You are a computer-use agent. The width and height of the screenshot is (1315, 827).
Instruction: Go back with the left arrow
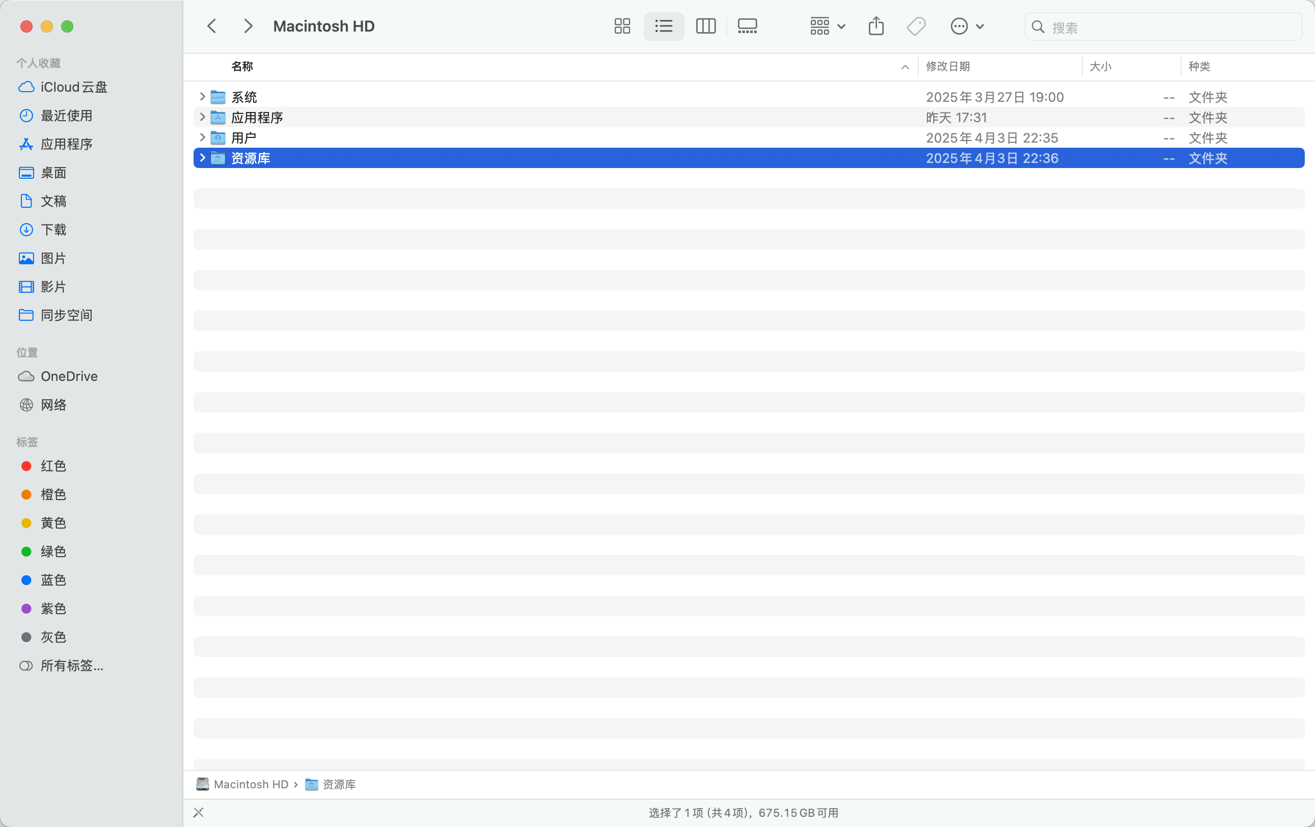tap(212, 26)
